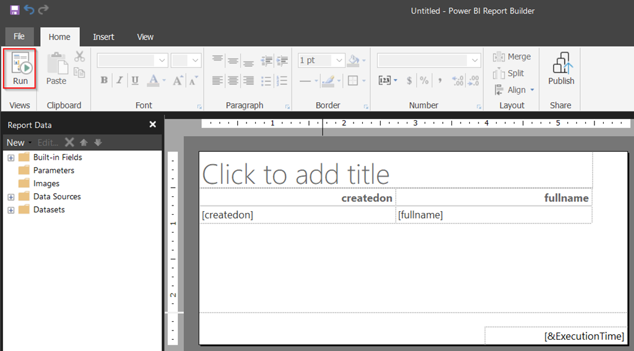This screenshot has width=634, height=351.
Task: Move Report Data item down
Action: (x=98, y=142)
